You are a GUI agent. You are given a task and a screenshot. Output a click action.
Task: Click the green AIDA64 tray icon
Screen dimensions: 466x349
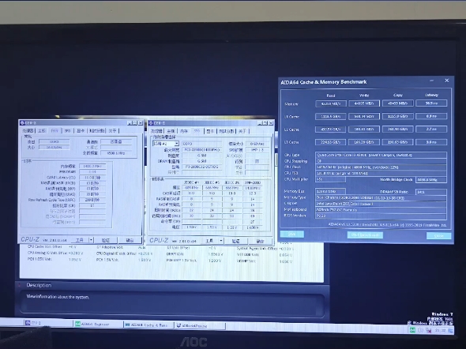point(412,330)
